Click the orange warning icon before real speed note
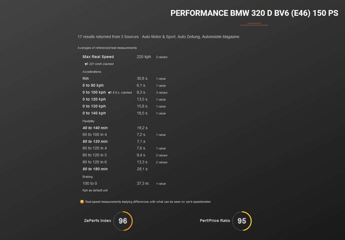This screenshot has width=345, height=240. [x=82, y=202]
